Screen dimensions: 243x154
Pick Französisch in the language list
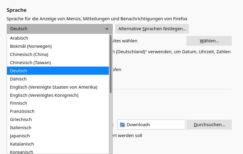[x=22, y=111]
